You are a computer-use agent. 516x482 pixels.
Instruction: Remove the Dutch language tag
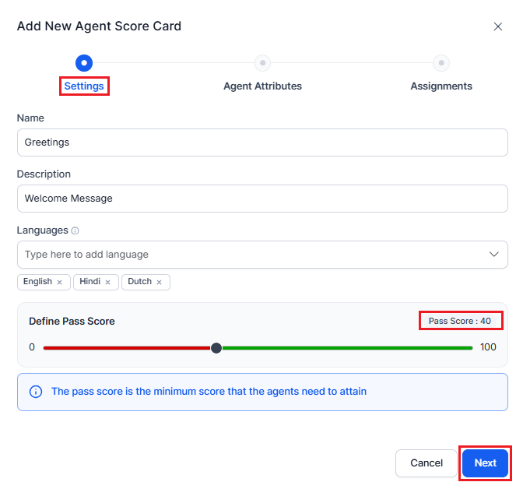pyautogui.click(x=159, y=282)
